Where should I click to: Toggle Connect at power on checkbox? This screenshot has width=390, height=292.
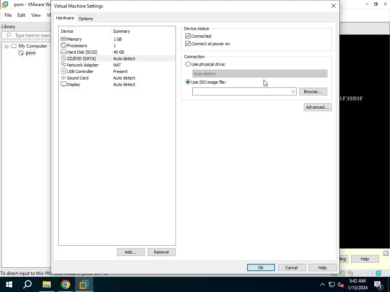click(188, 44)
